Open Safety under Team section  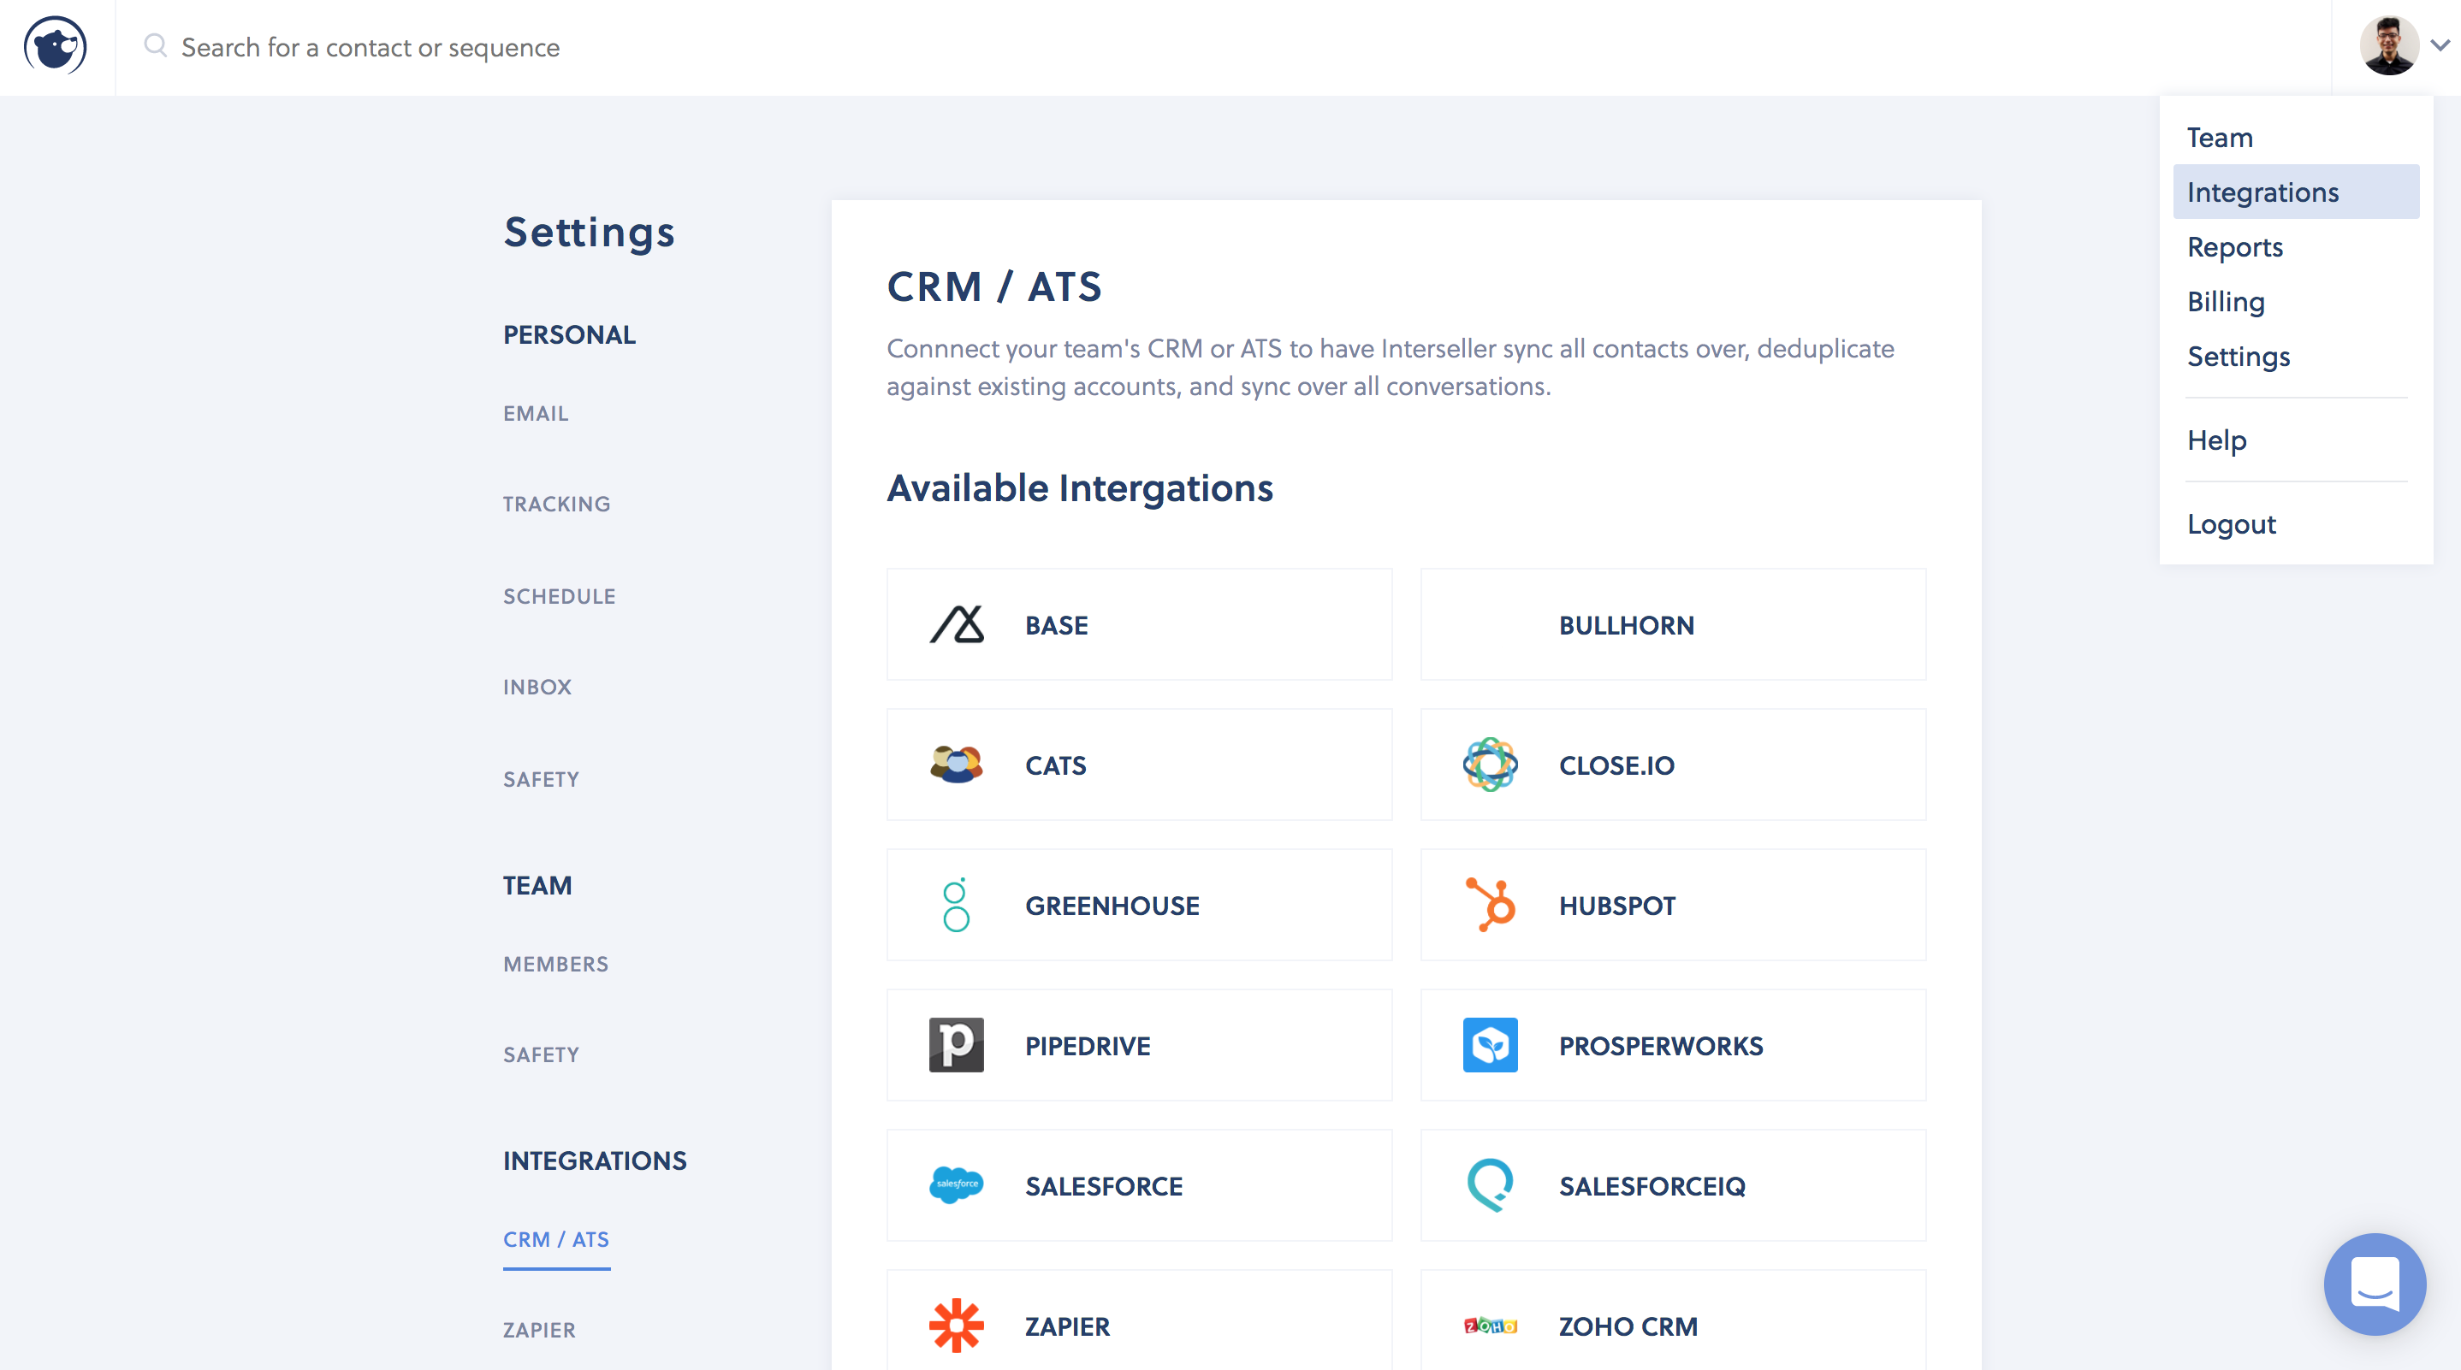[541, 1054]
